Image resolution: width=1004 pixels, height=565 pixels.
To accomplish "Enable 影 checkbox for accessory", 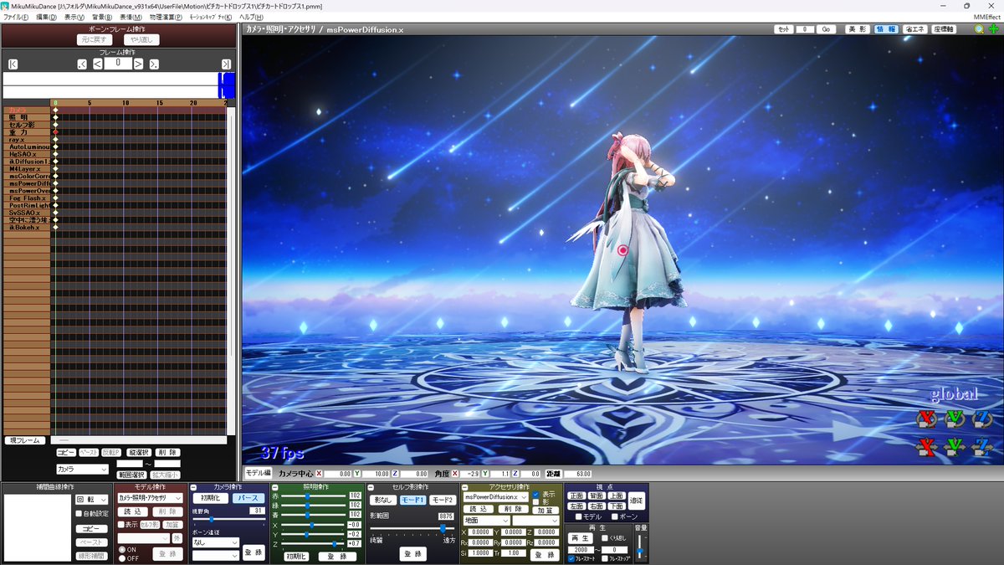I will tap(536, 501).
